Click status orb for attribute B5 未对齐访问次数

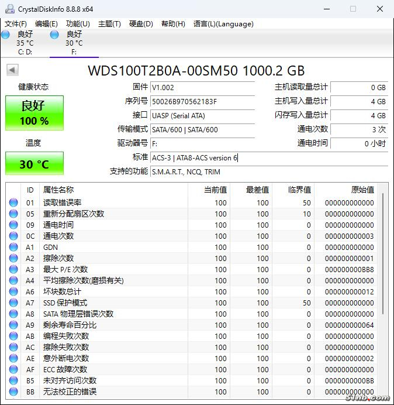13,380
